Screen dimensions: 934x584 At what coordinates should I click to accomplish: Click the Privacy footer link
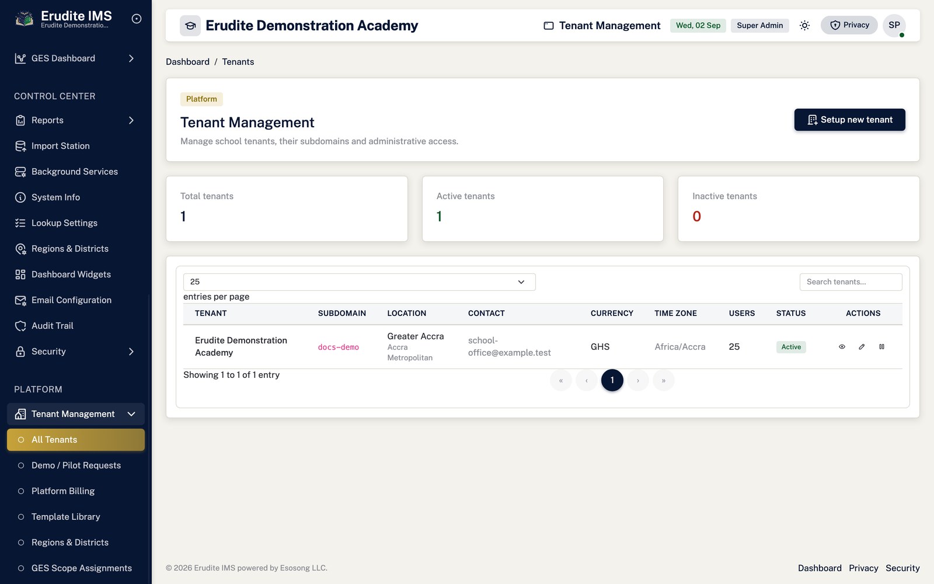pos(863,568)
